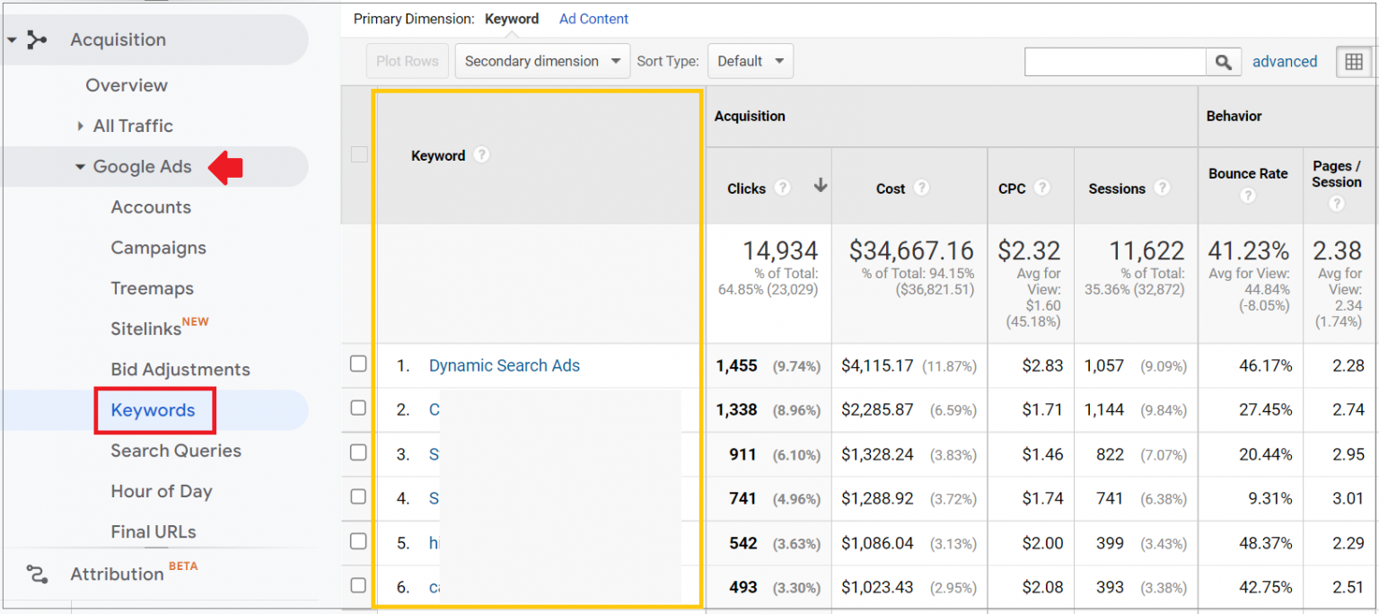The height and width of the screenshot is (614, 1379).
Task: Click inside the table search input field
Action: [x=1113, y=61]
